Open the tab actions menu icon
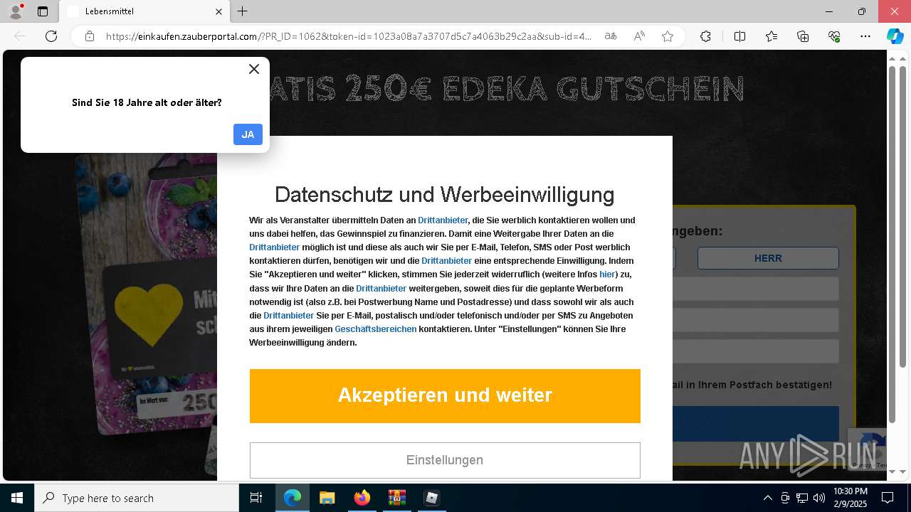 (x=43, y=11)
